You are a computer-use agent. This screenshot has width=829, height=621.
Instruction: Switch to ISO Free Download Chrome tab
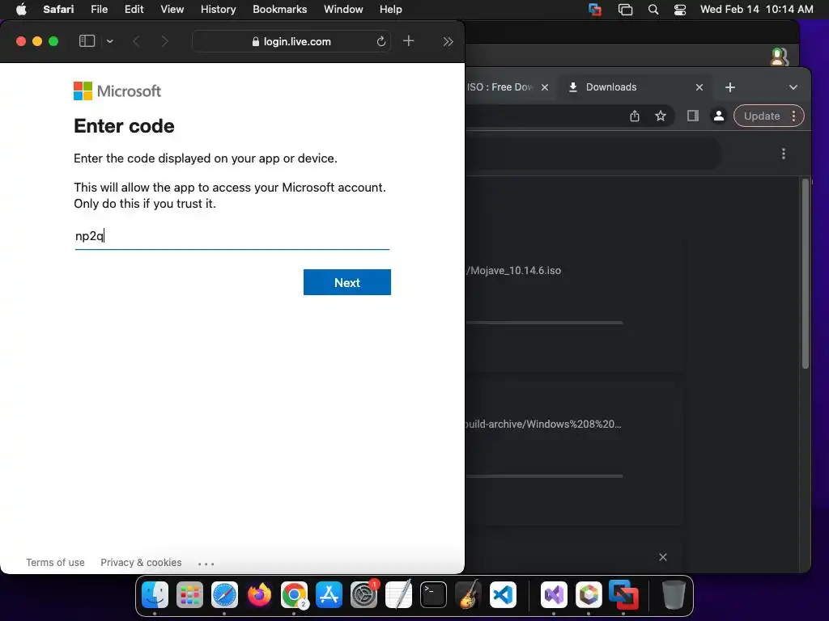[500, 87]
